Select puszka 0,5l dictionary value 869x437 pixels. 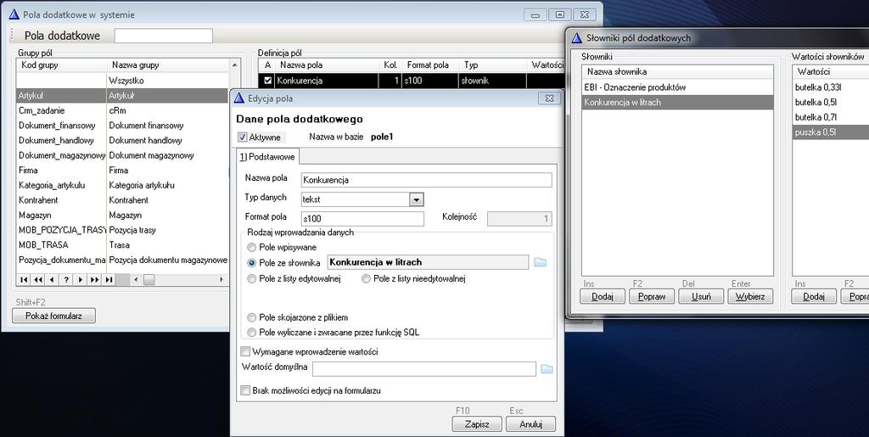(830, 132)
